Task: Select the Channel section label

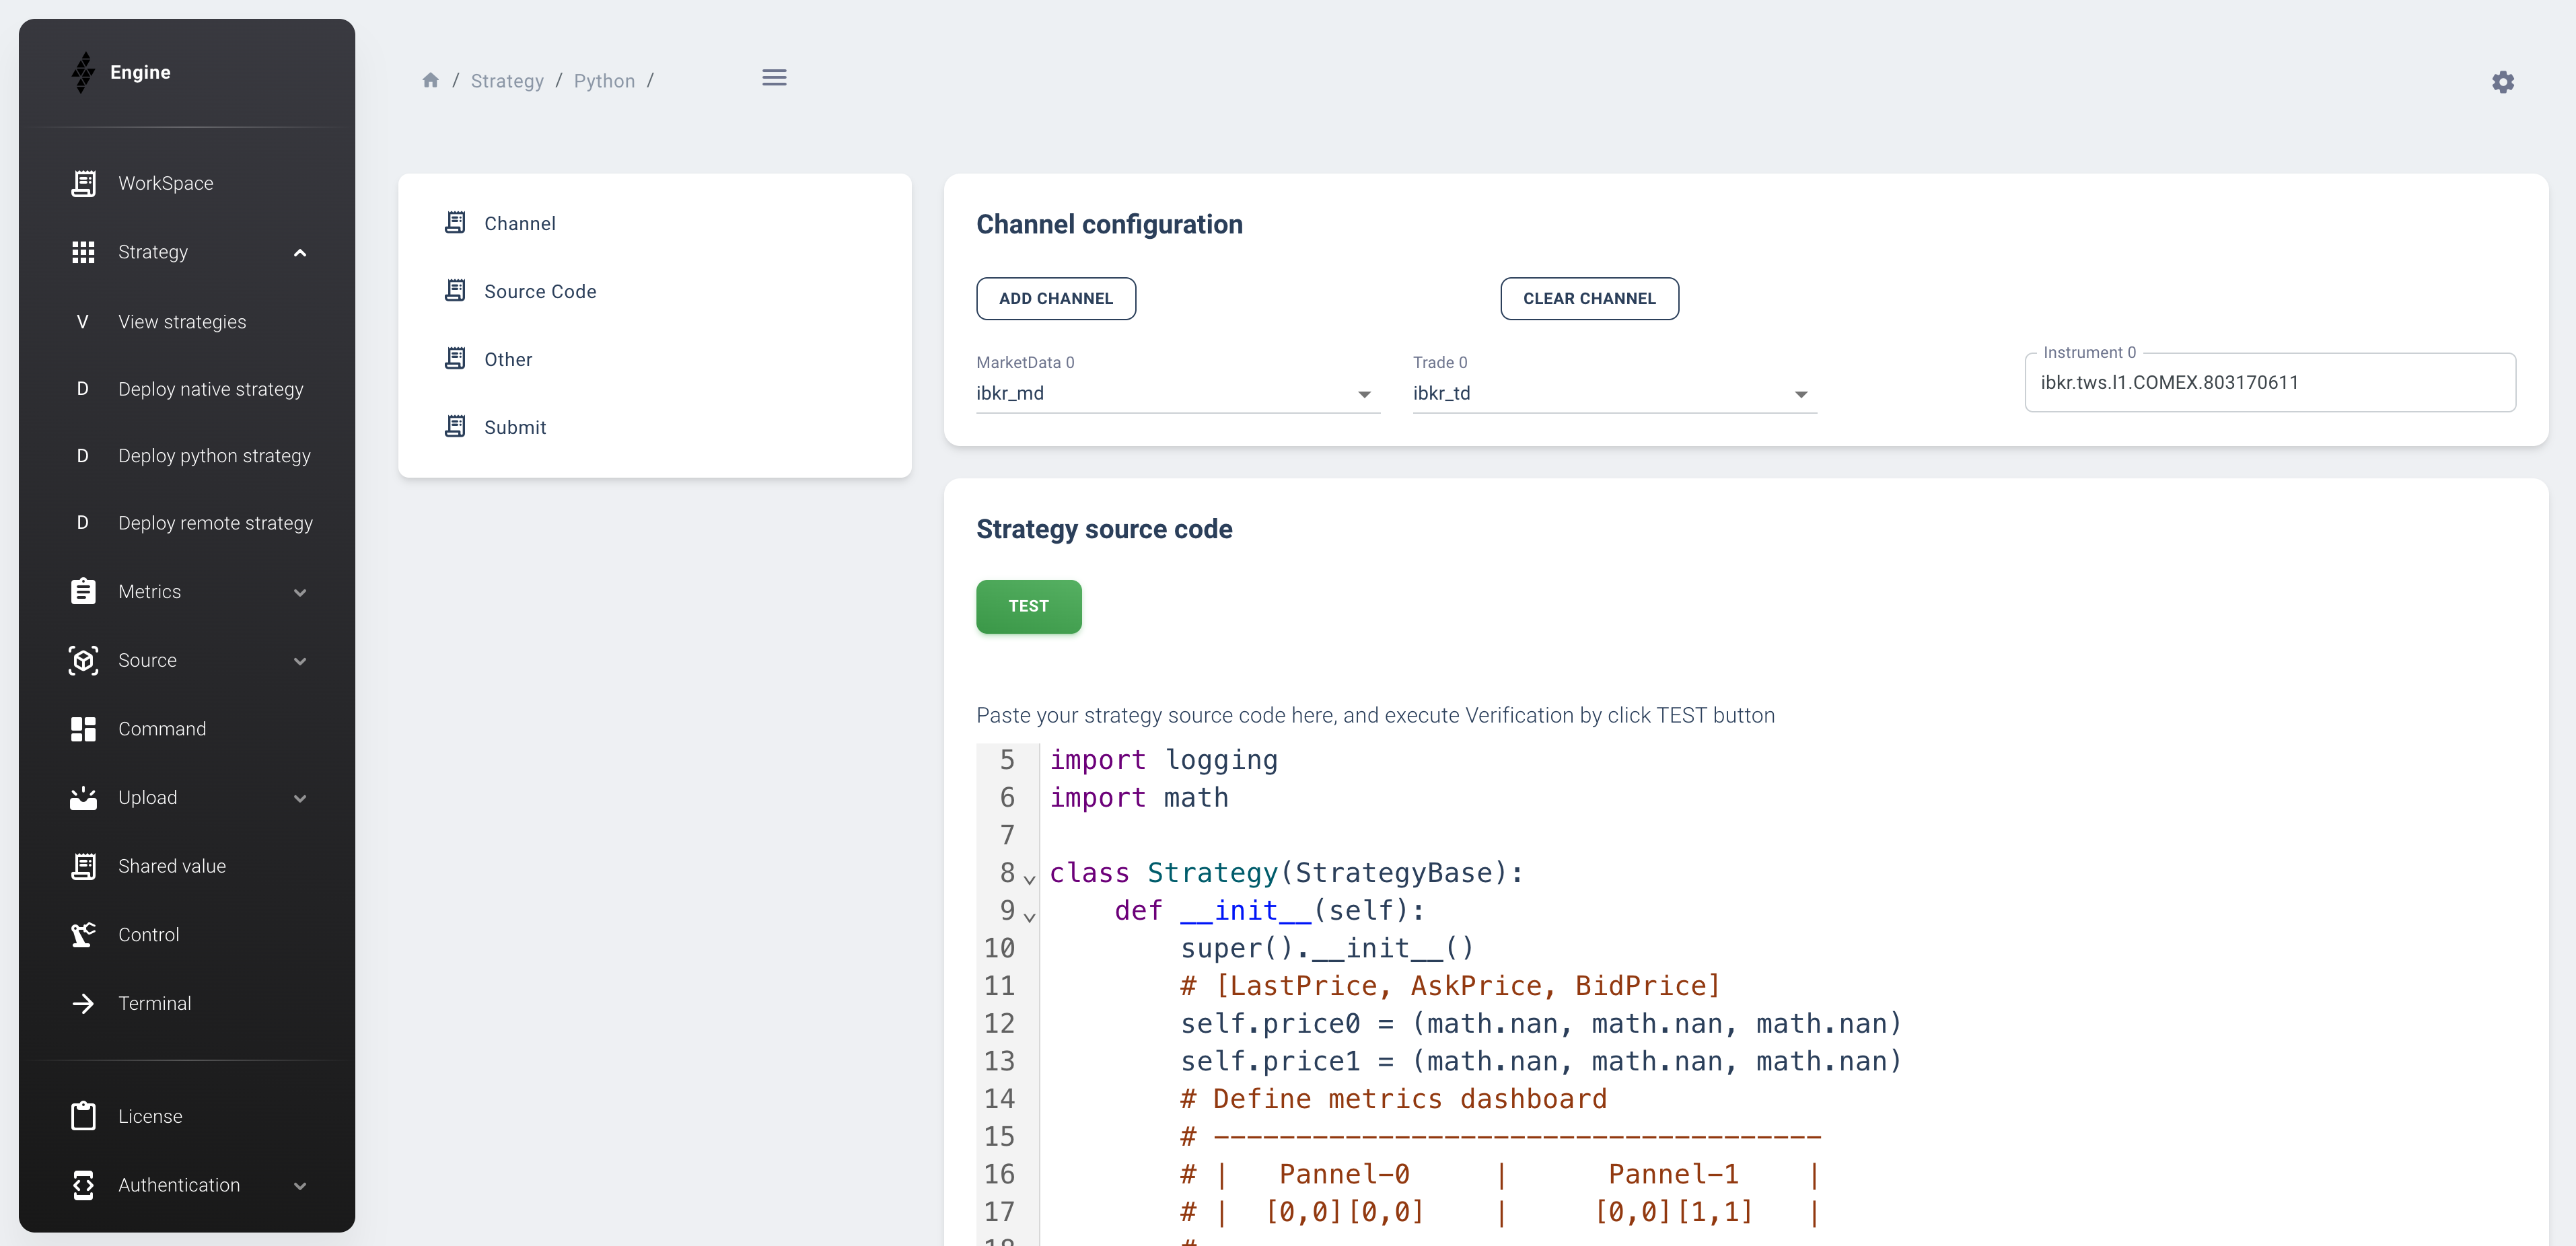Action: click(x=519, y=223)
